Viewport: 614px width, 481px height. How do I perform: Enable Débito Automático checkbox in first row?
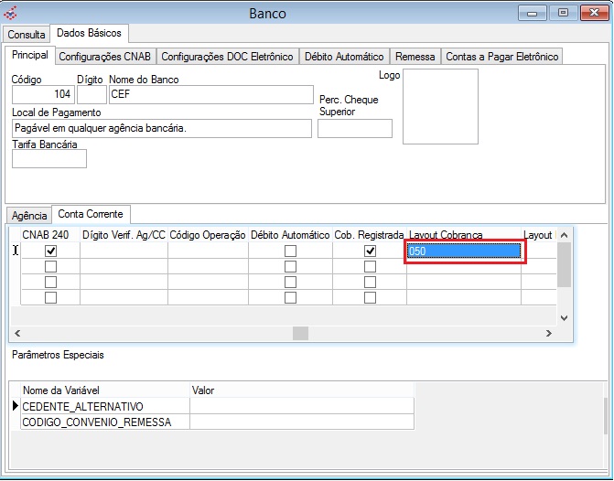click(290, 251)
